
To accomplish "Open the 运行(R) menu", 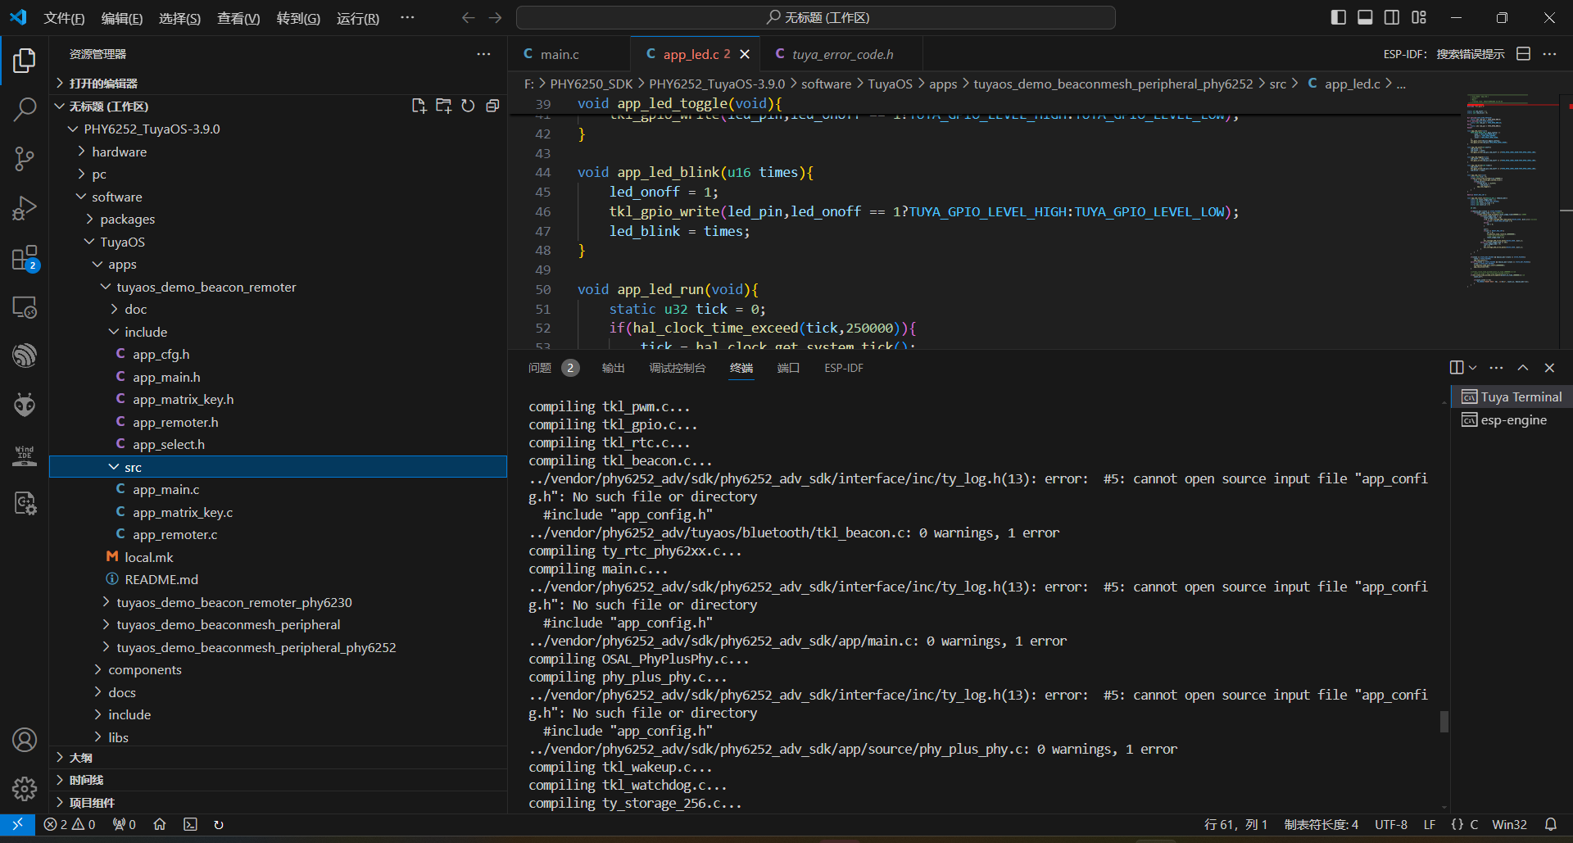I will coord(357,18).
